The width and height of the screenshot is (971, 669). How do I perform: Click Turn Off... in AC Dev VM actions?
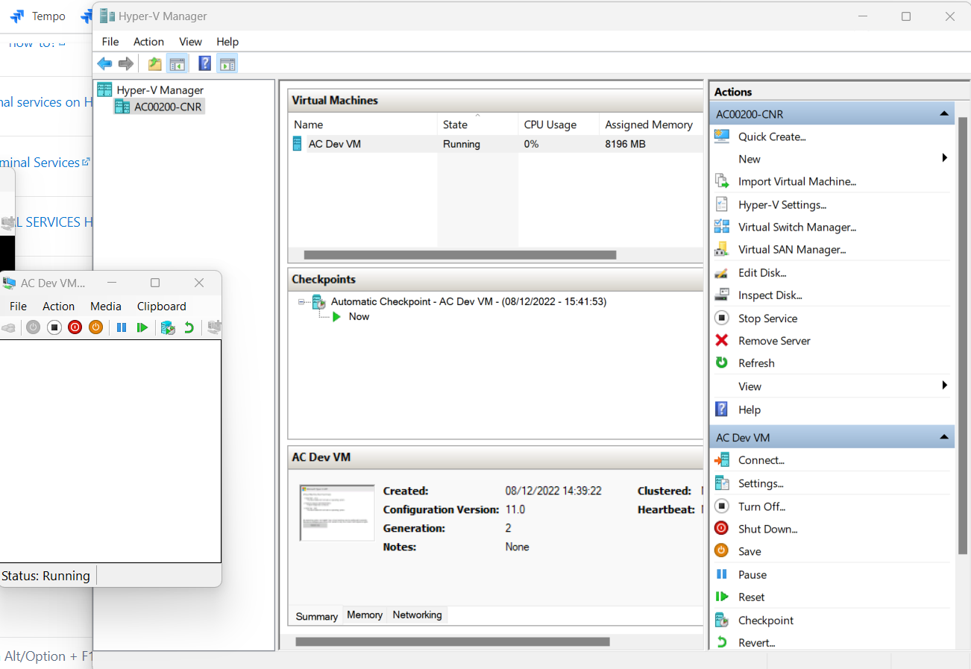tap(762, 506)
